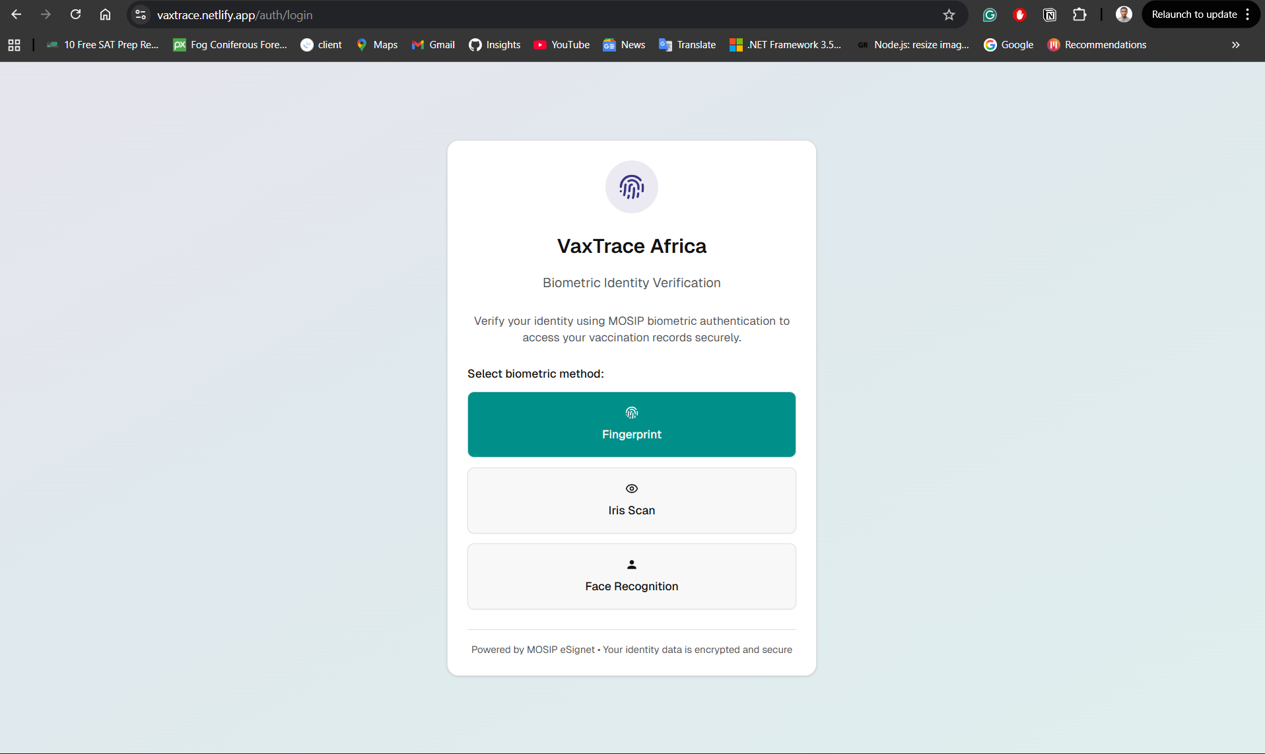View site information icon in address bar
Screen dimensions: 1265x754
(141, 15)
